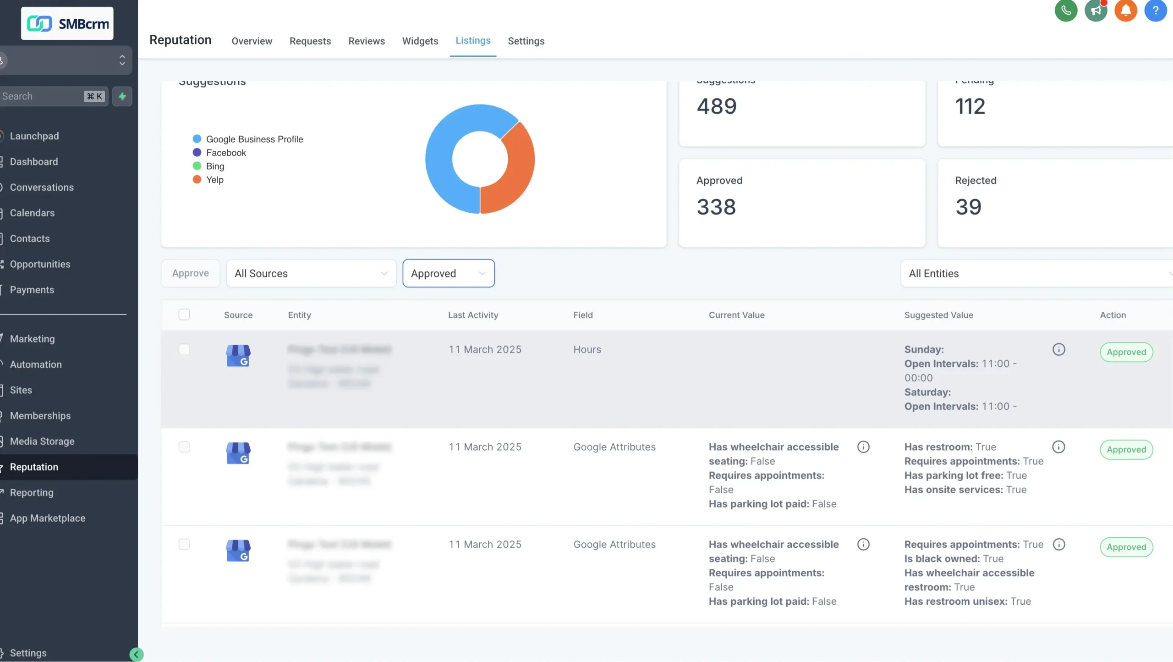Open info icon beside Has restroom suggestion
1173x662 pixels.
pyautogui.click(x=1058, y=447)
